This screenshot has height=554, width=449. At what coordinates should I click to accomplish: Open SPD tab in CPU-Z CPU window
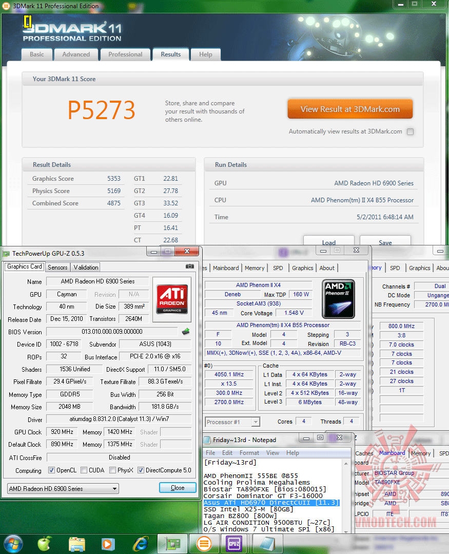pyautogui.click(x=278, y=268)
